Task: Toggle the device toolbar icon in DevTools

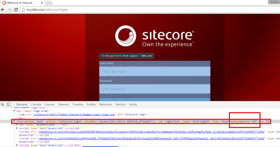Action: click(8, 104)
